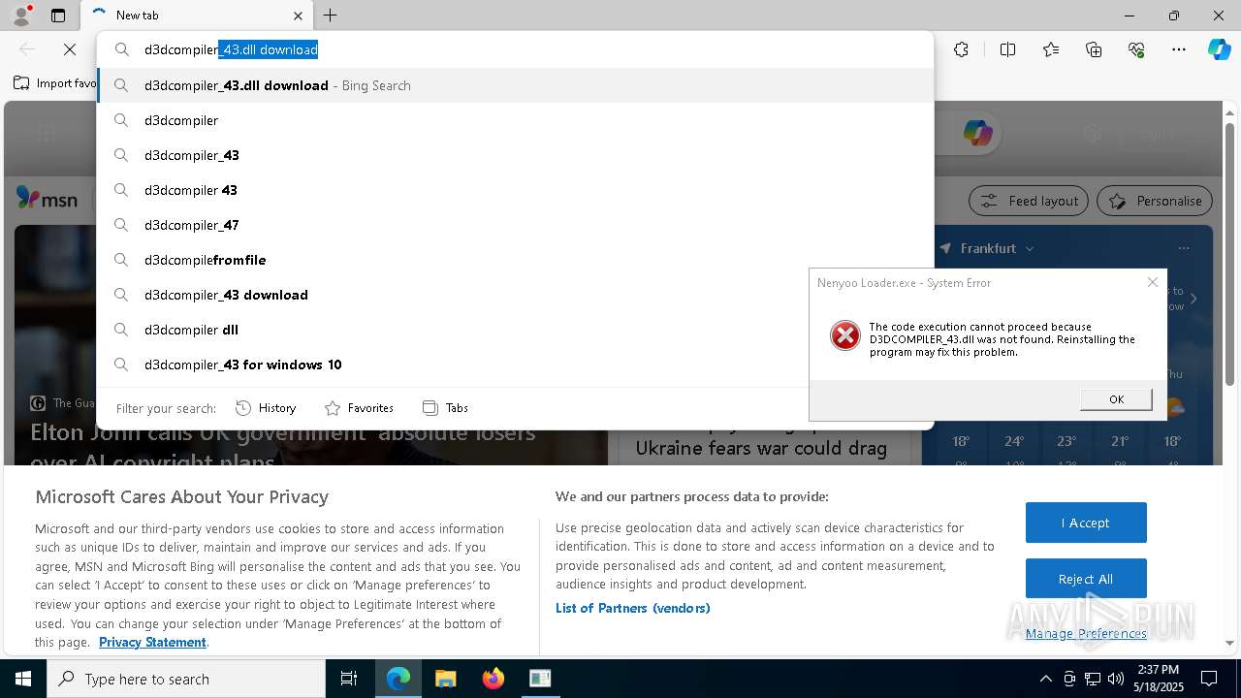Open Task View in taskbar
Screen dimensions: 1241x698
[x=349, y=679]
